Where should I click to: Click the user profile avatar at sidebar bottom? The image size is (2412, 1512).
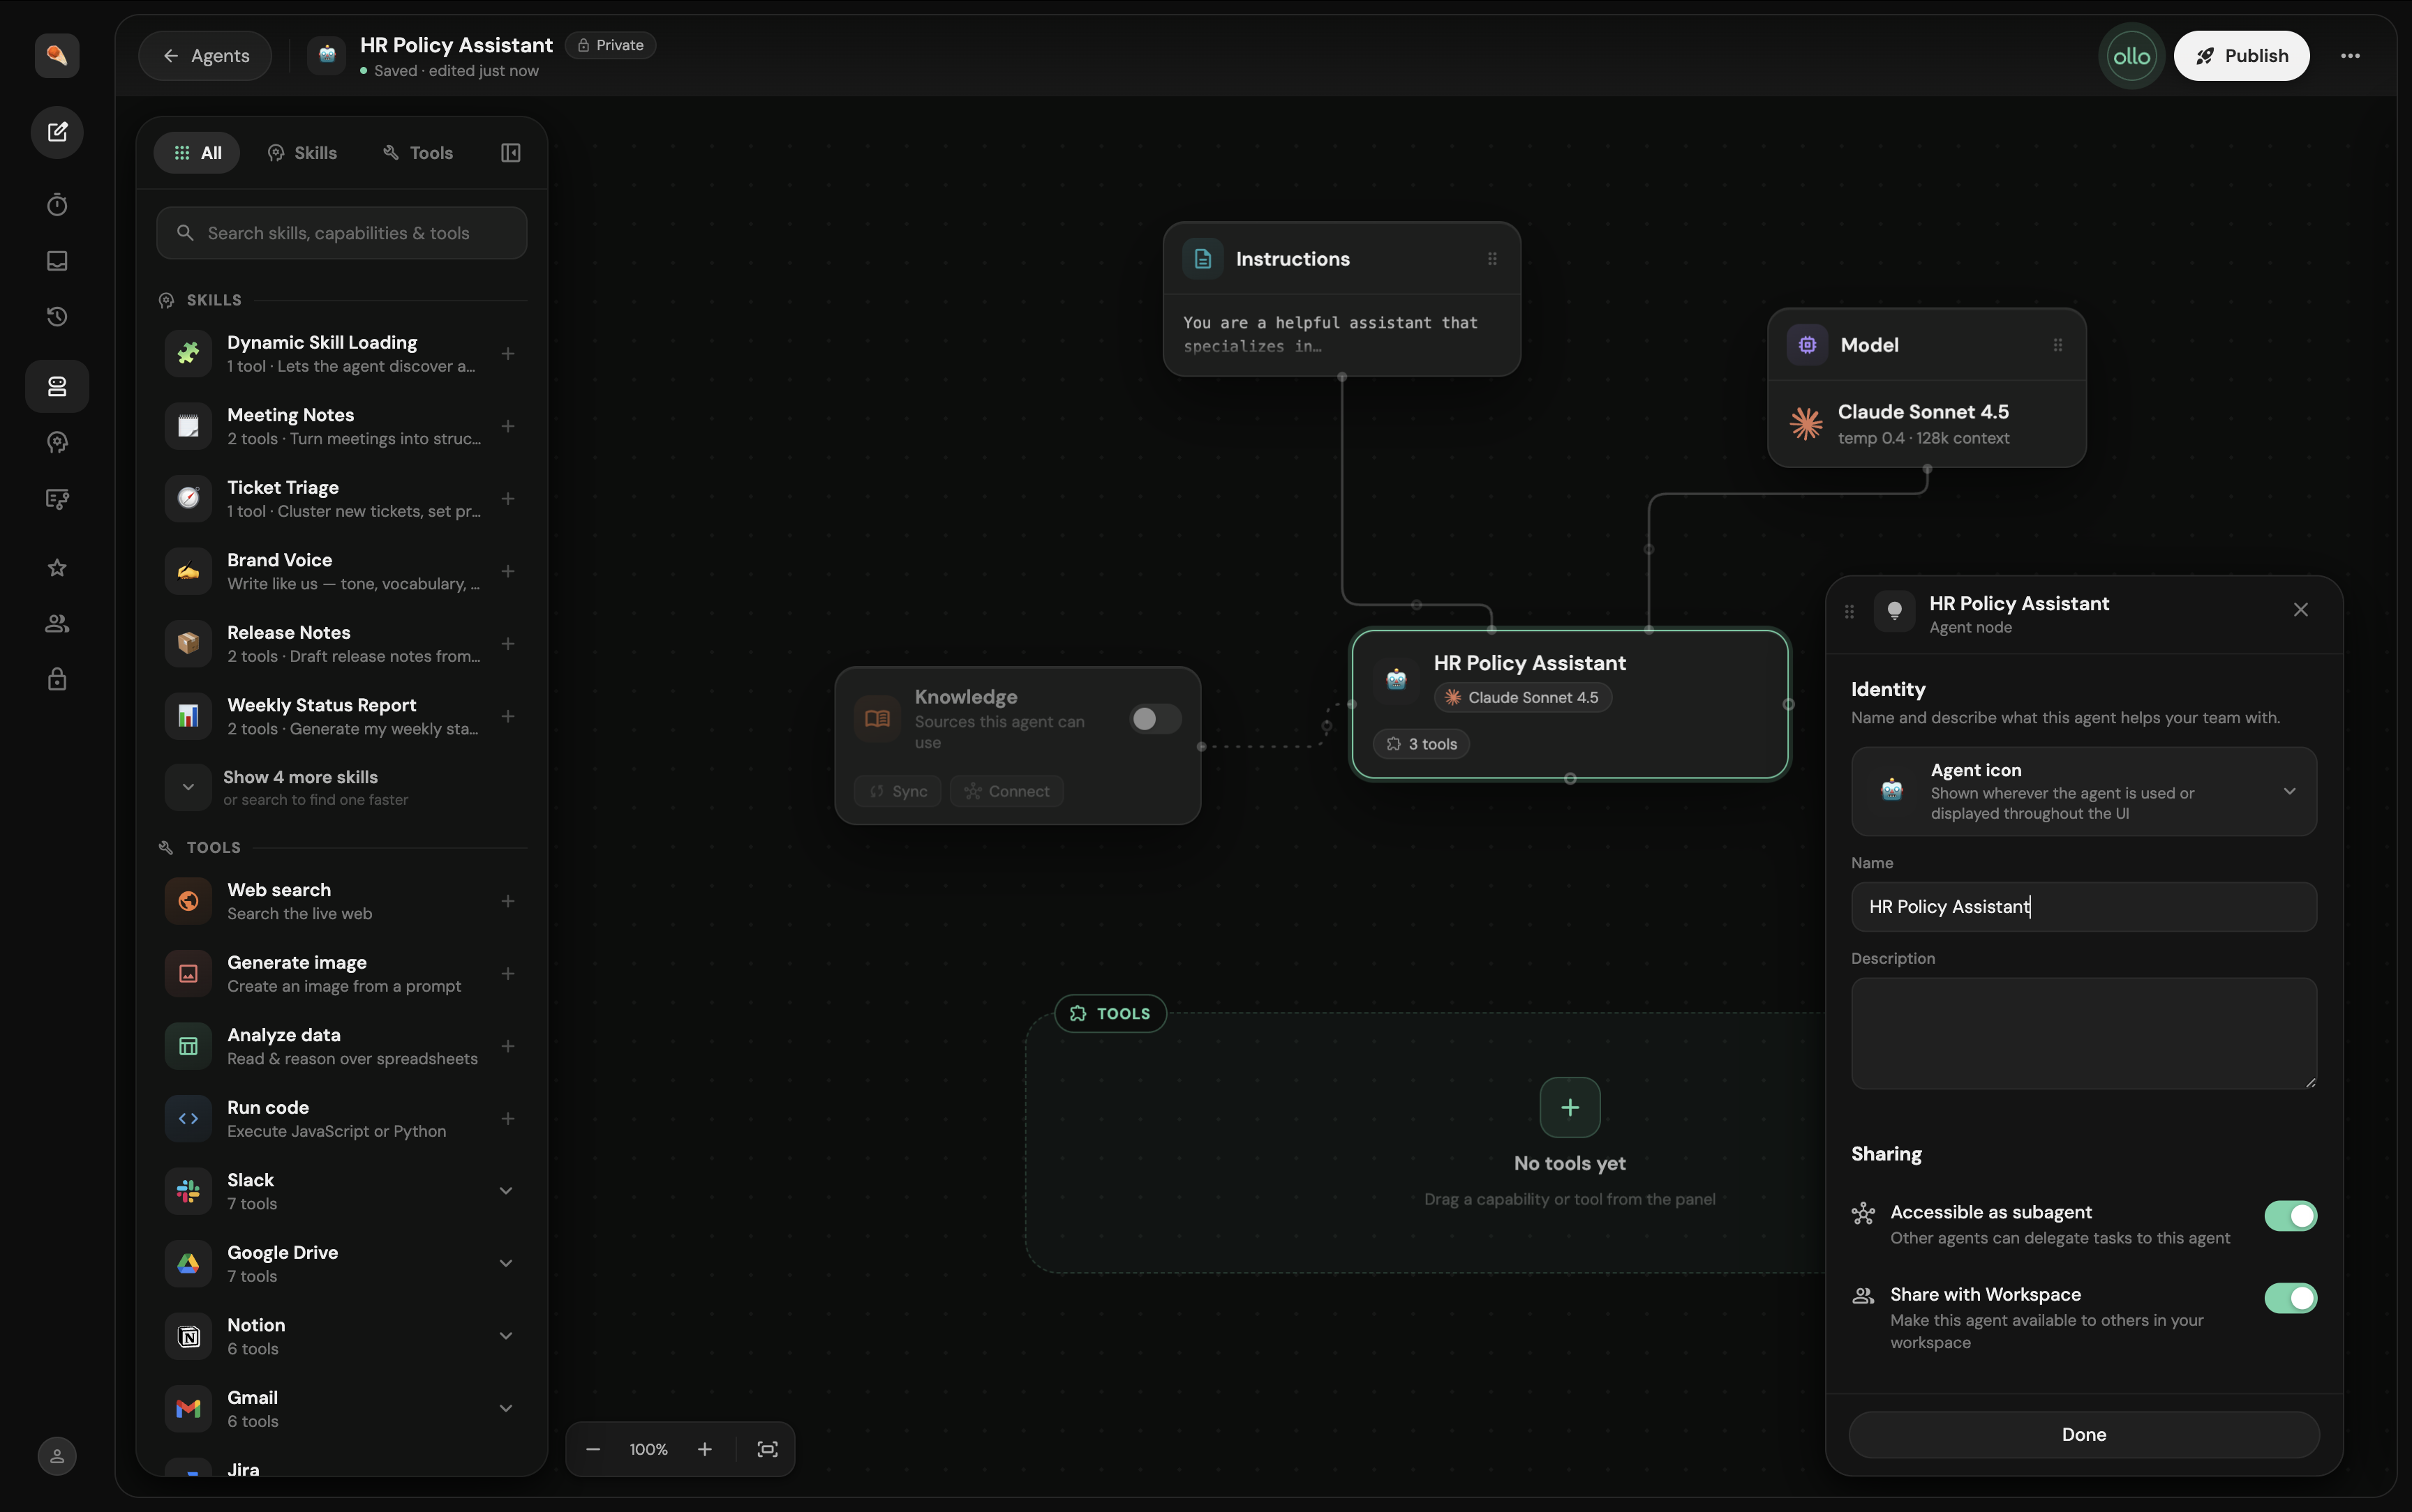[57, 1456]
